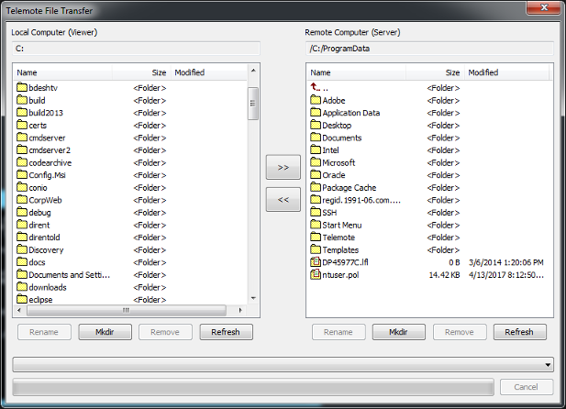This screenshot has height=409, width=566.
Task: Select the Intel folder icon
Action: (x=316, y=149)
